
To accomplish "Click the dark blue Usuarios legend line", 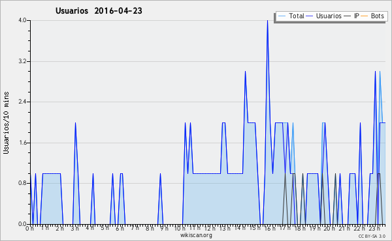I will 310,16.
